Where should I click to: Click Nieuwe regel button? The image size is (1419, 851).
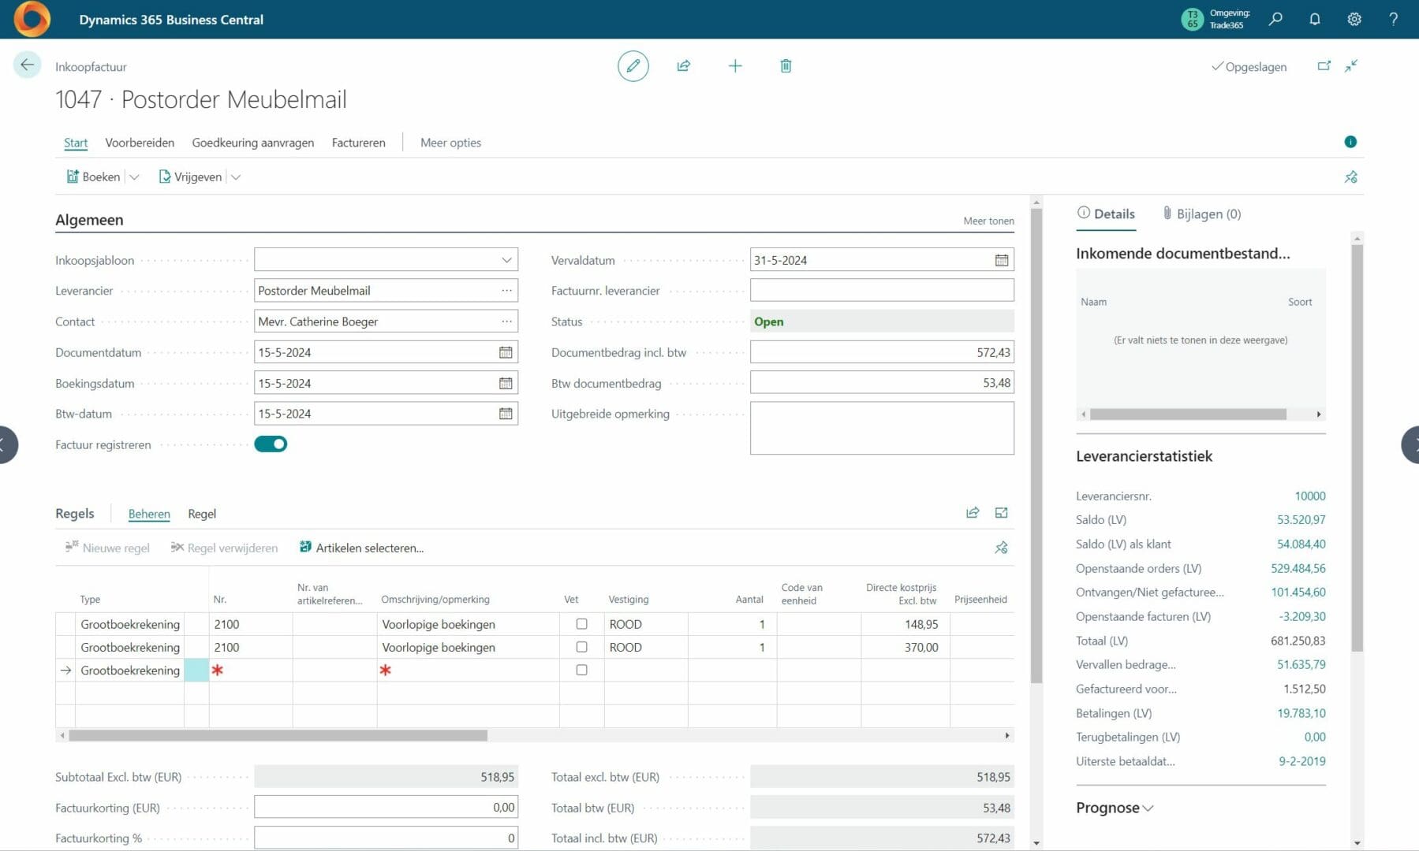tap(107, 548)
